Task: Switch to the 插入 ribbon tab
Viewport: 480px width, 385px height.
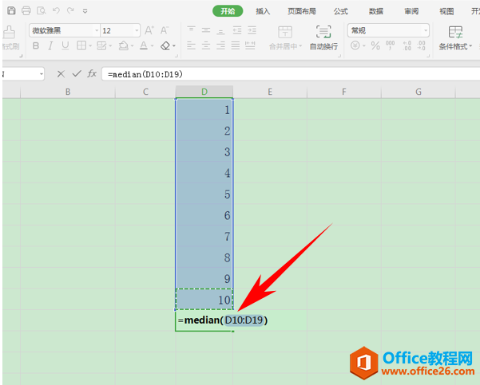Action: click(x=263, y=11)
